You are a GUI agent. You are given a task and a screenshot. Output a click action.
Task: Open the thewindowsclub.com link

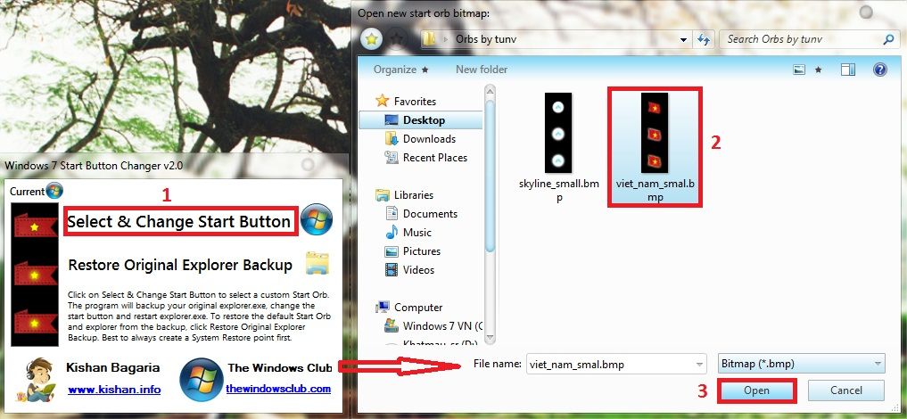point(278,389)
